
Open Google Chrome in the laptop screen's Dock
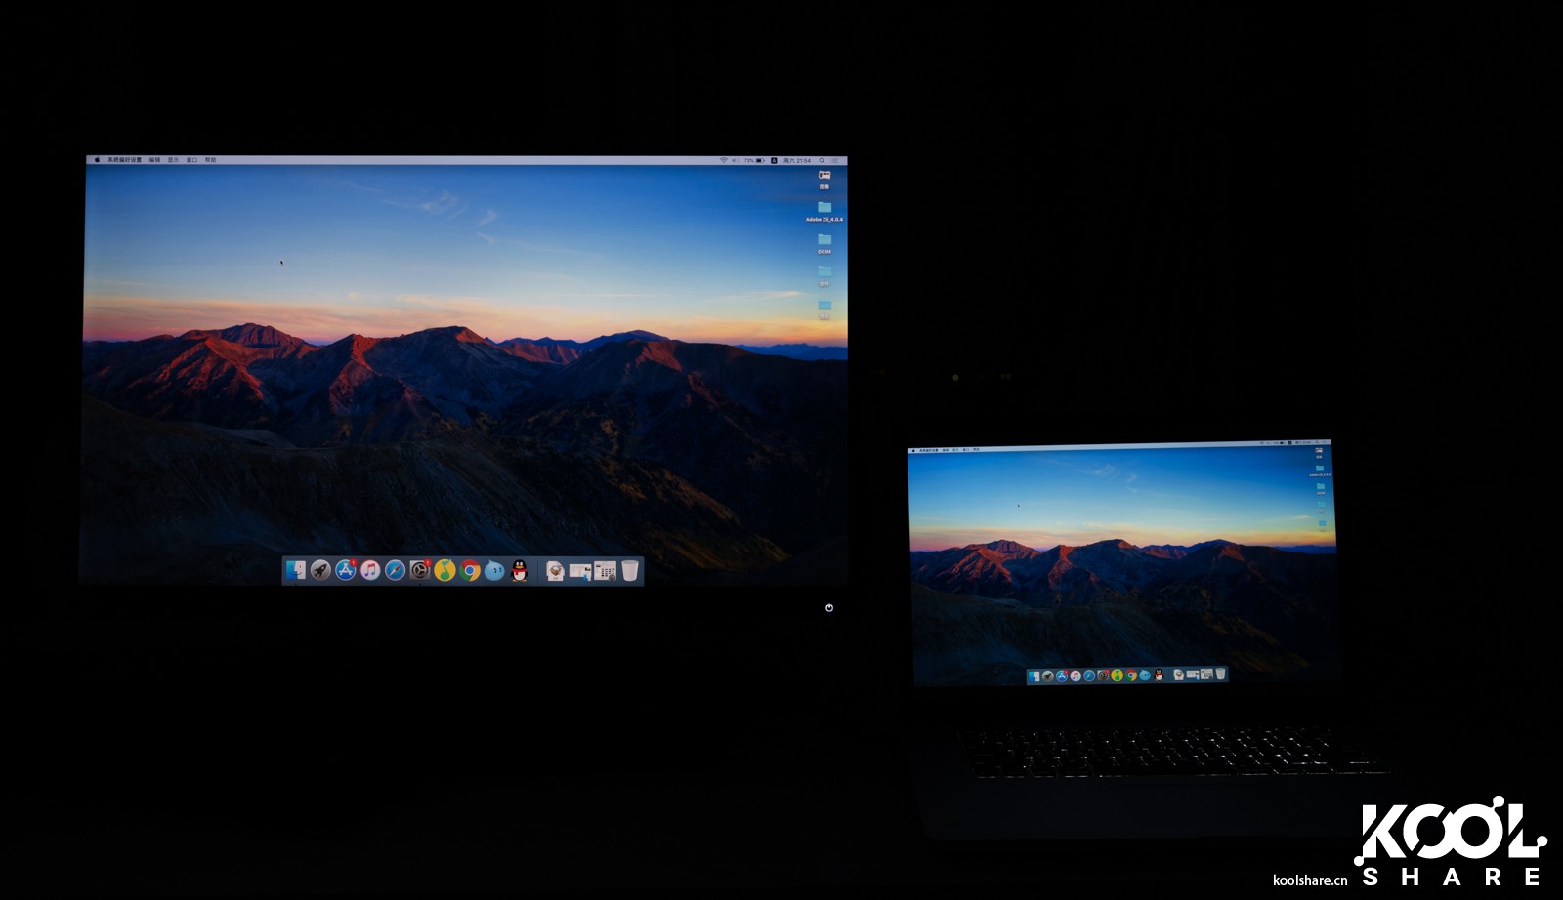coord(1131,675)
